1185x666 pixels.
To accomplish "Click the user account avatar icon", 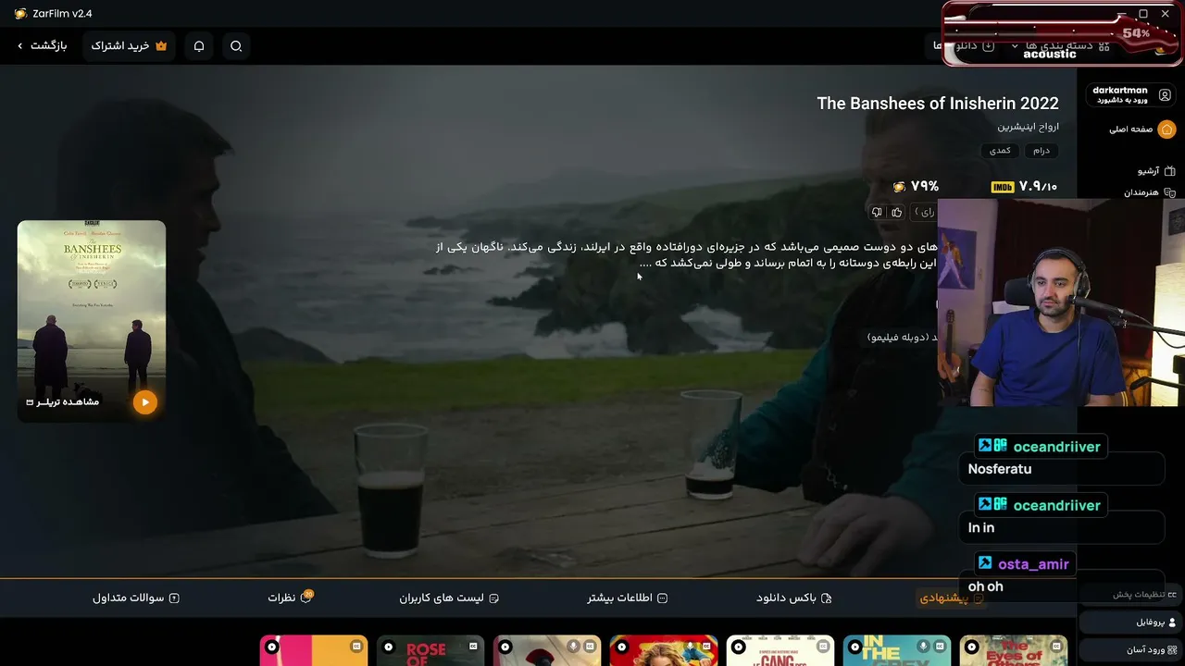I will tap(1165, 95).
